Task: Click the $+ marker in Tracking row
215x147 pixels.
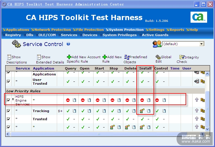Action: (x=60, y=111)
